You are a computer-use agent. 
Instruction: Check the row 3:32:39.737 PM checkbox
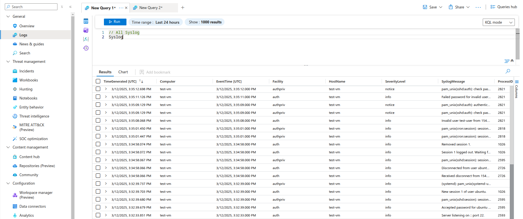(98, 183)
